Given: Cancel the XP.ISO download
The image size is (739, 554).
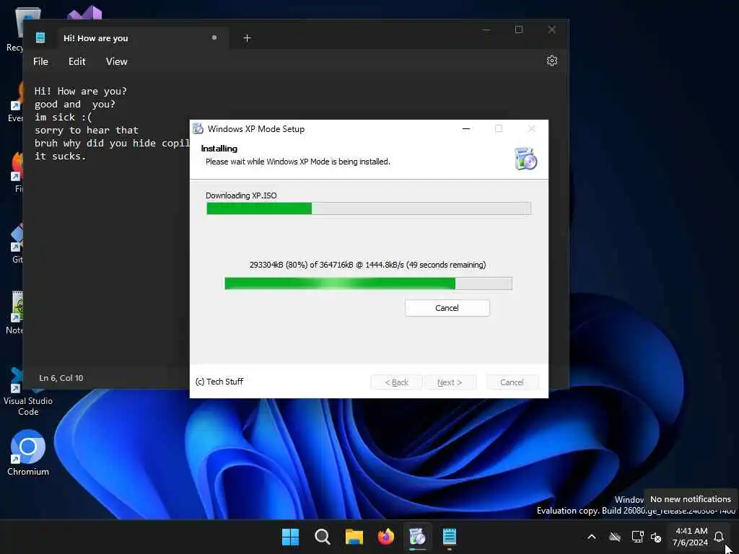Looking at the screenshot, I should tap(447, 308).
